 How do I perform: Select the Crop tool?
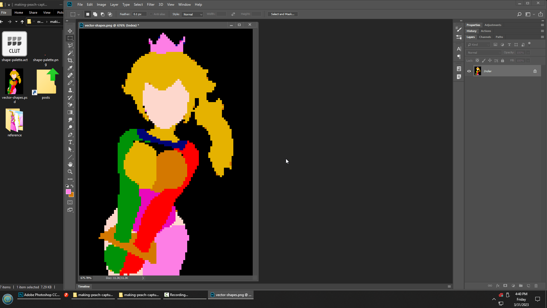[x=70, y=60]
